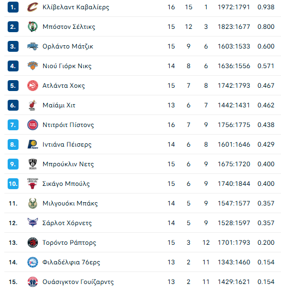This screenshot has height=290, width=281.
Task: Click the Cleveland Cavaliers team logo
Action: coord(33,7)
